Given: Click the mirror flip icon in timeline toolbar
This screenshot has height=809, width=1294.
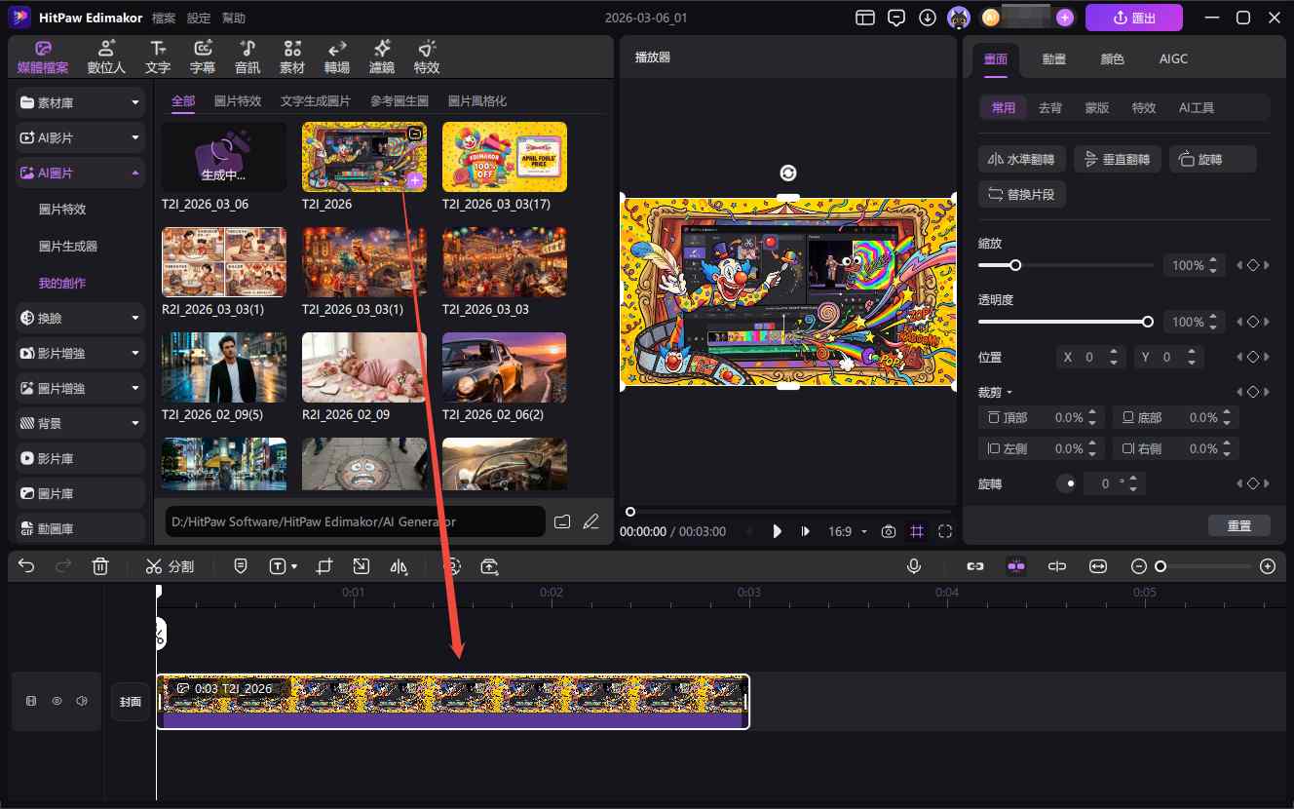Looking at the screenshot, I should click(399, 566).
